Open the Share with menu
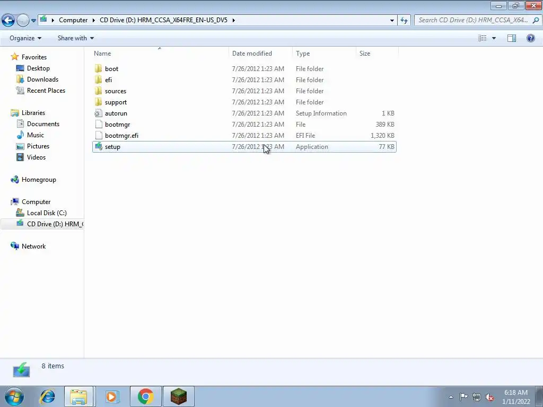The image size is (543, 407). 75,38
